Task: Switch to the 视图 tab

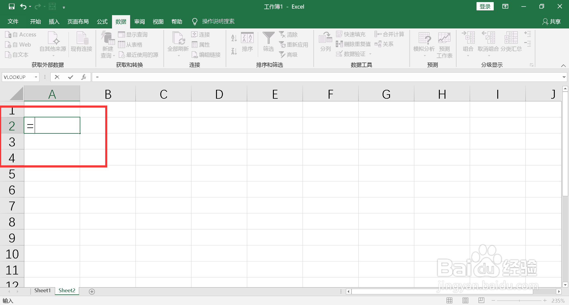Action: click(x=158, y=21)
